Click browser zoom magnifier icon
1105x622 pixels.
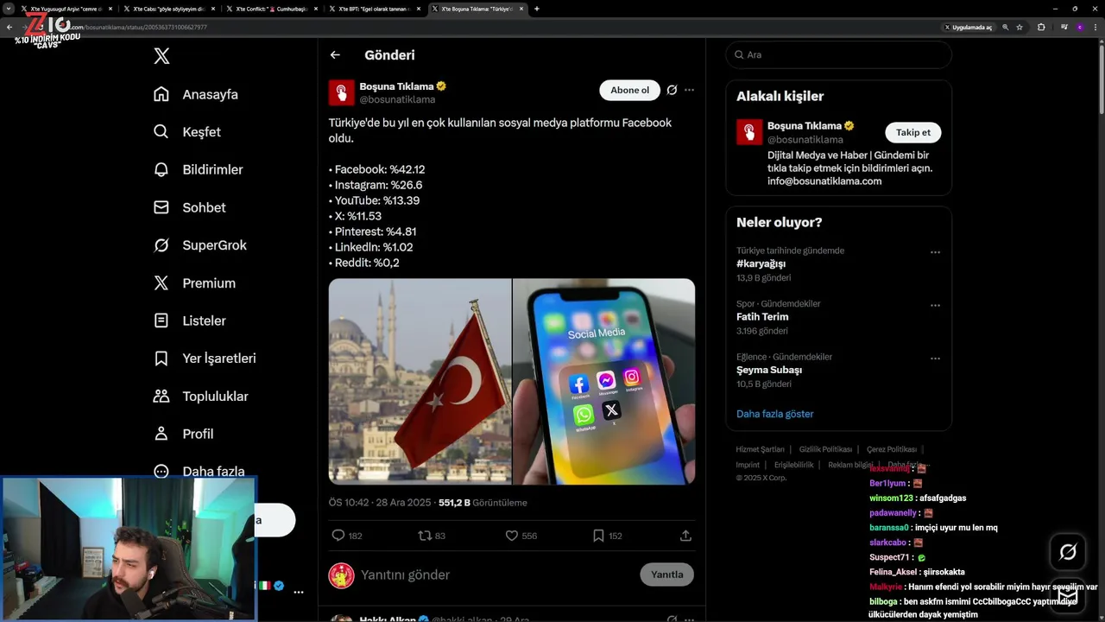[1006, 27]
